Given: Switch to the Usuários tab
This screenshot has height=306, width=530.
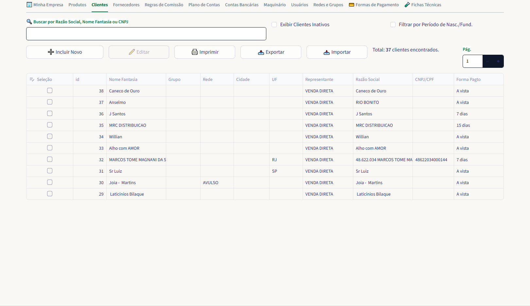Looking at the screenshot, I should [x=300, y=5].
